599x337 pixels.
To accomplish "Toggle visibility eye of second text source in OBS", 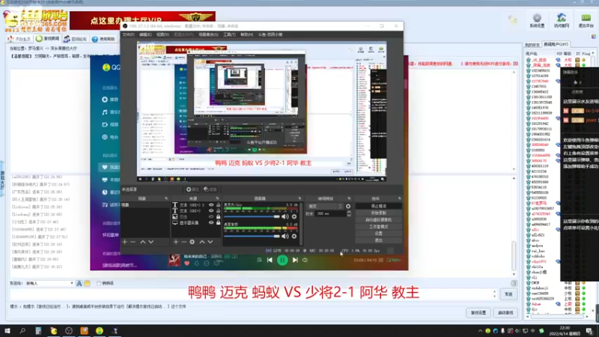I will tap(211, 210).
